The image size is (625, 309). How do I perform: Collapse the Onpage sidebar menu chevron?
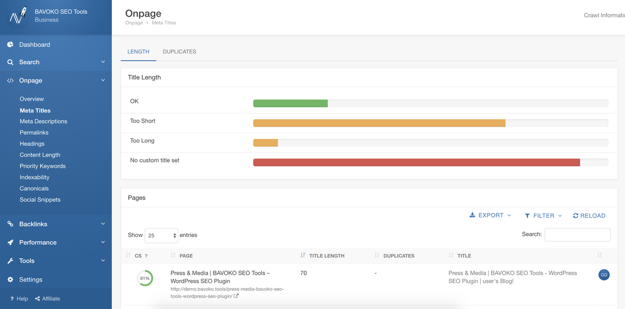pyautogui.click(x=103, y=80)
